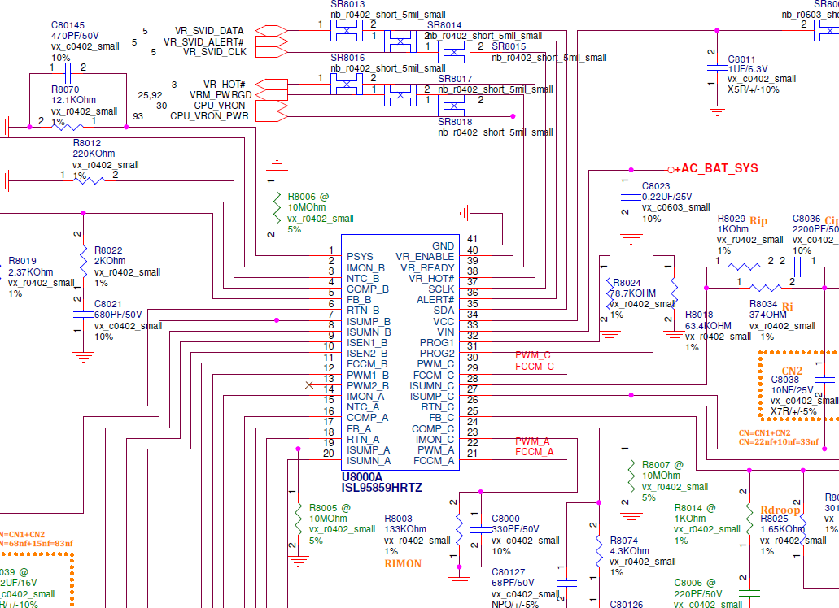Select the C8011 1UF/6.3V capacitor symbol
The height and width of the screenshot is (608, 839).
717,68
